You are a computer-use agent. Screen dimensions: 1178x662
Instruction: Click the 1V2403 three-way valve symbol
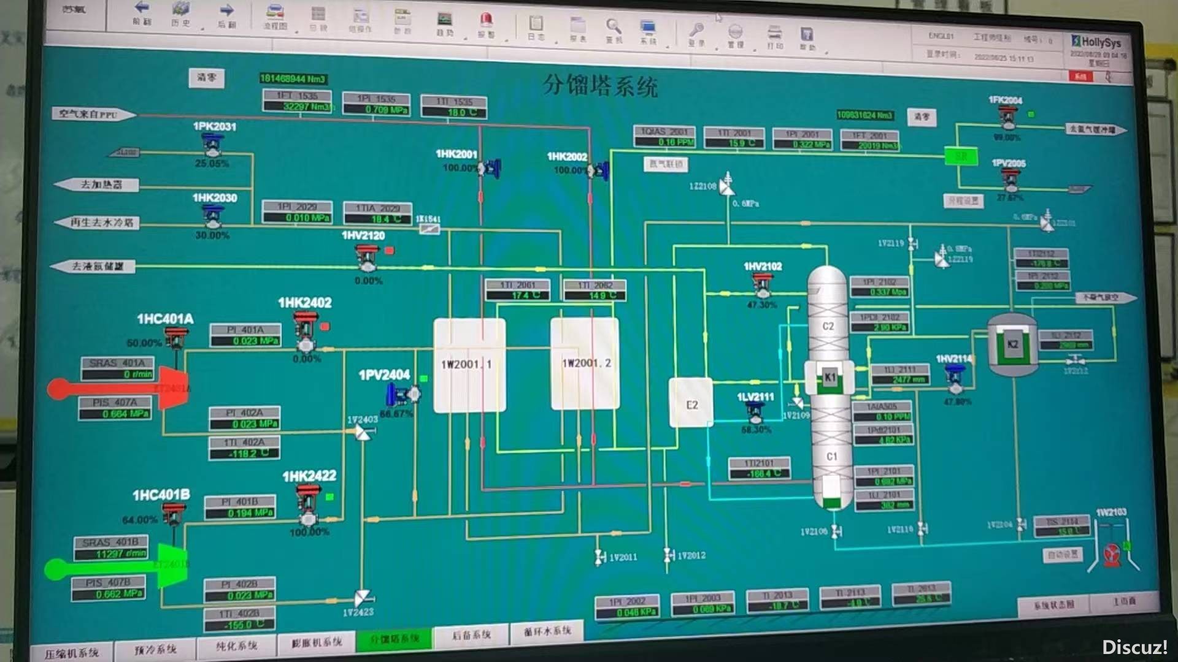pyautogui.click(x=363, y=433)
